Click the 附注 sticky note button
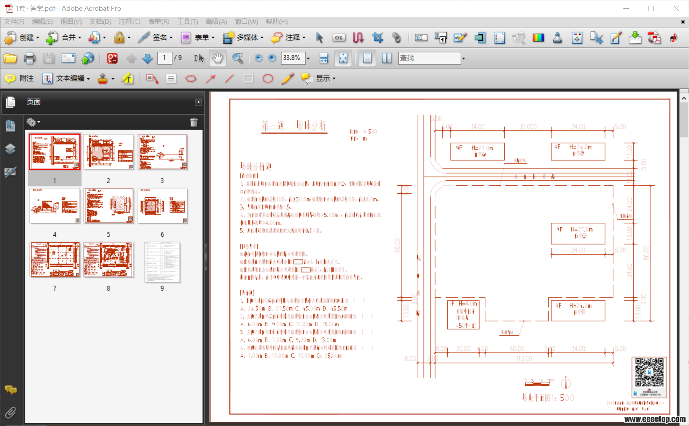This screenshot has width=689, height=426. point(20,79)
